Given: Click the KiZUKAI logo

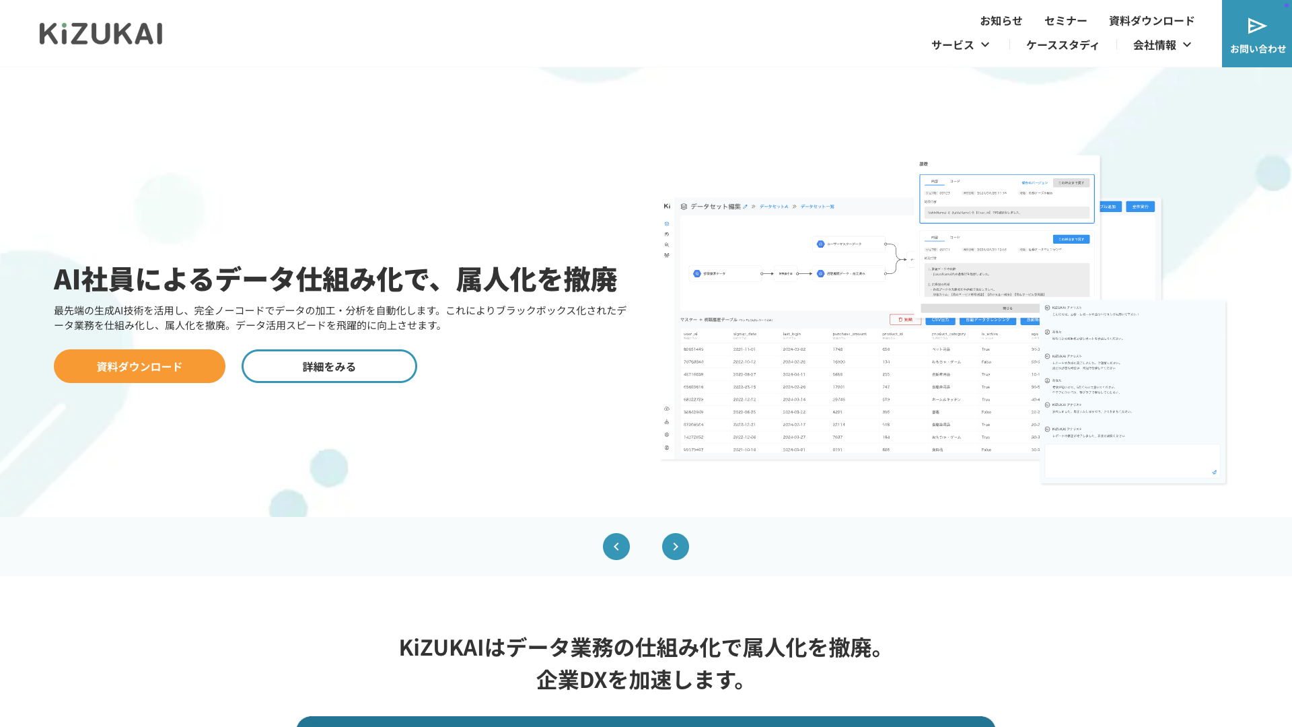Looking at the screenshot, I should (101, 34).
